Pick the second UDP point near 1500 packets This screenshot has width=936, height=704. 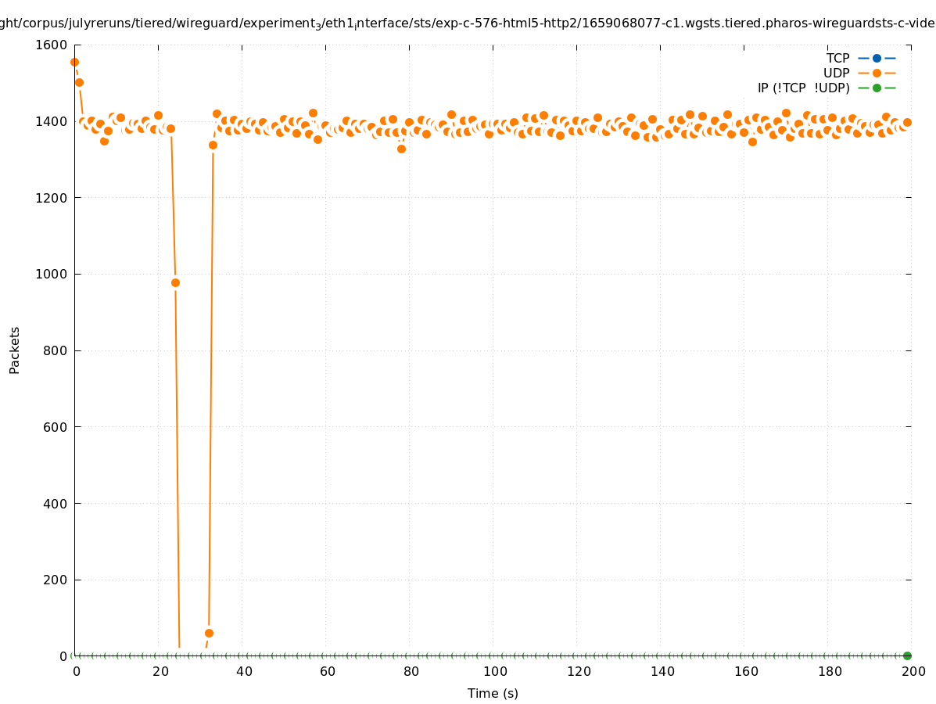(79, 82)
